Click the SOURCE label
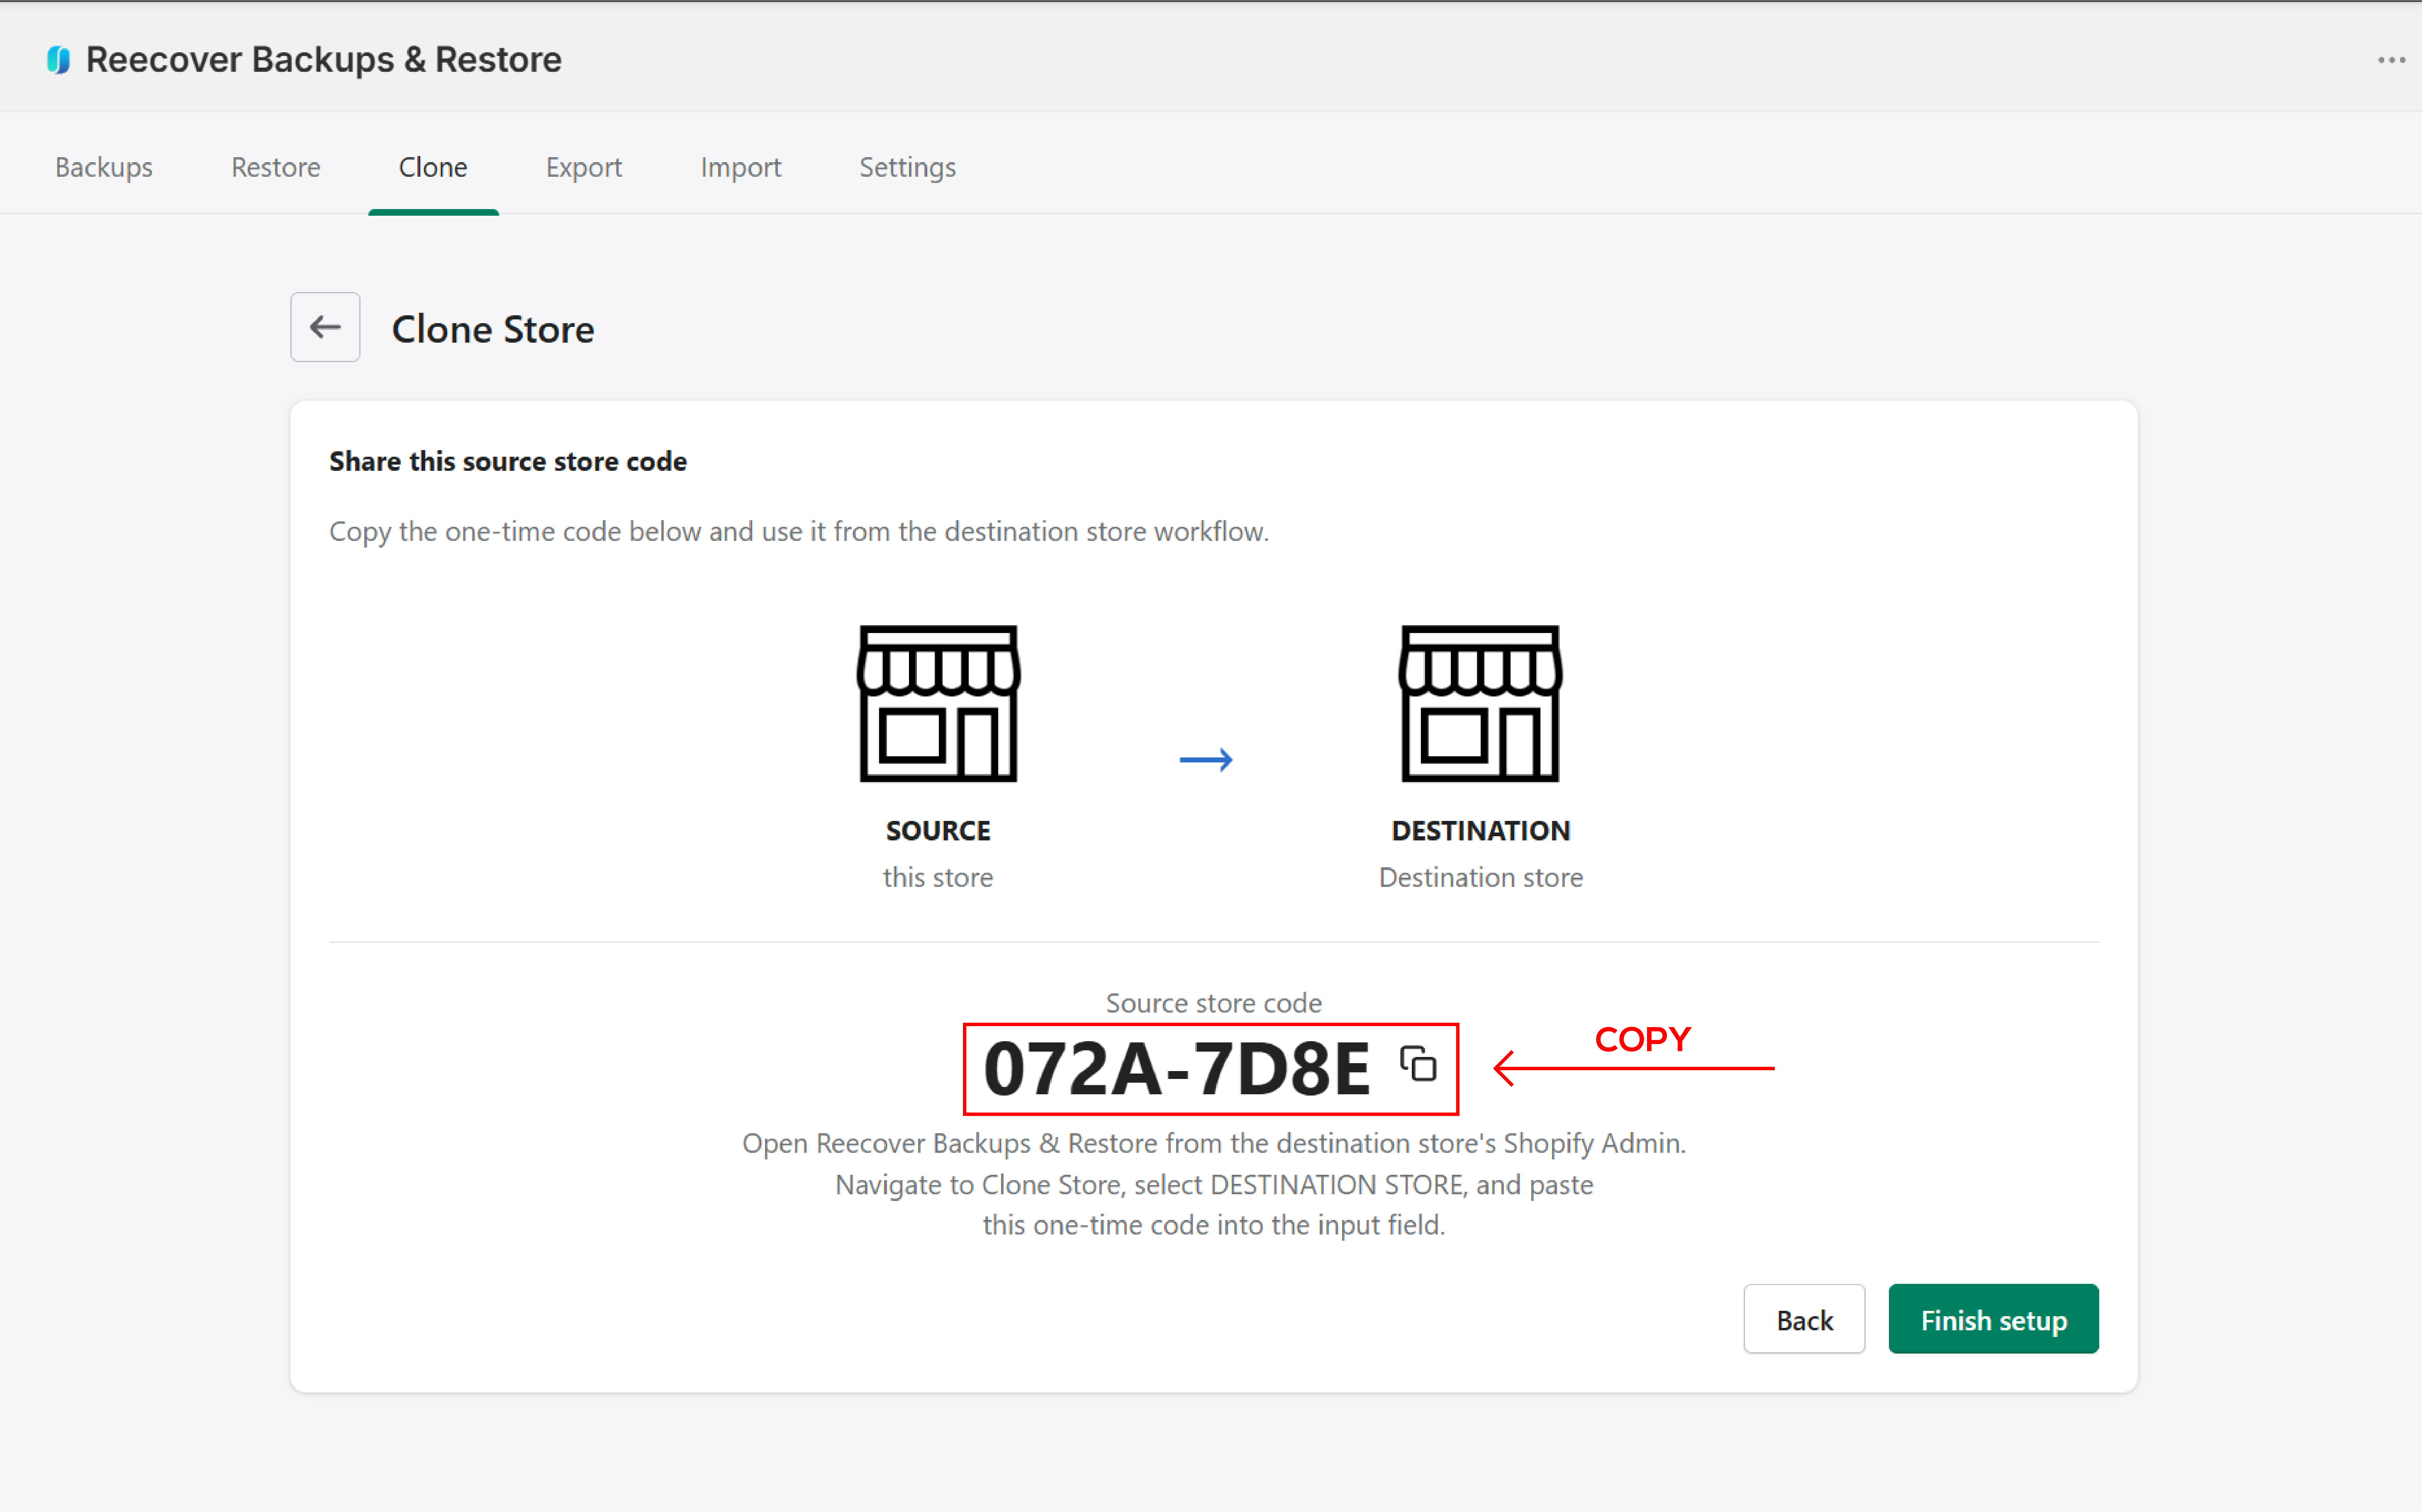Screen dimensions: 2422x1512 coord(938,830)
